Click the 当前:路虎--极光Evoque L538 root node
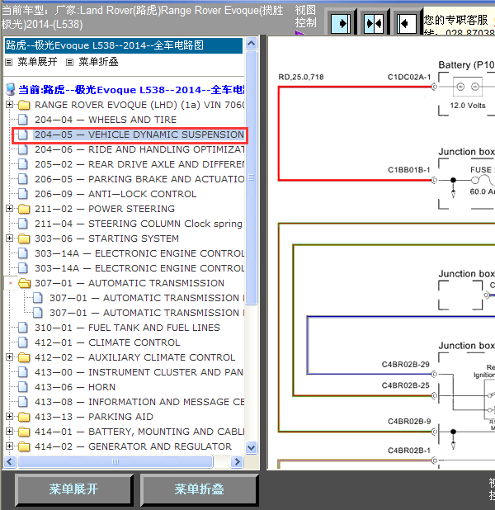495x510 pixels. point(131,90)
